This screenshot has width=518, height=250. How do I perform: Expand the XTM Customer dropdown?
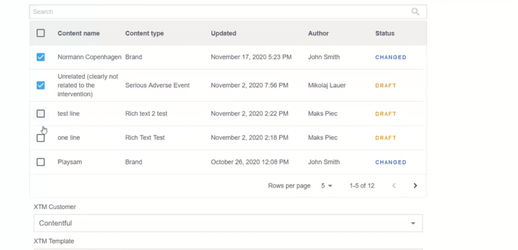pyautogui.click(x=227, y=223)
